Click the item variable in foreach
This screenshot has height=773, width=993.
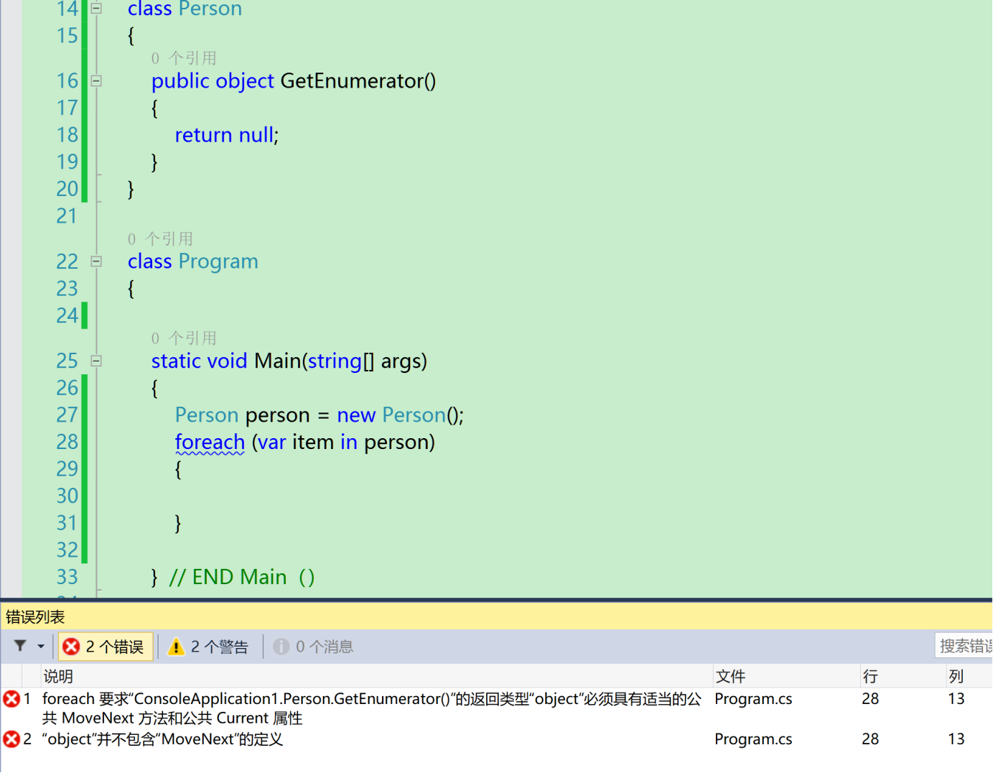(313, 442)
